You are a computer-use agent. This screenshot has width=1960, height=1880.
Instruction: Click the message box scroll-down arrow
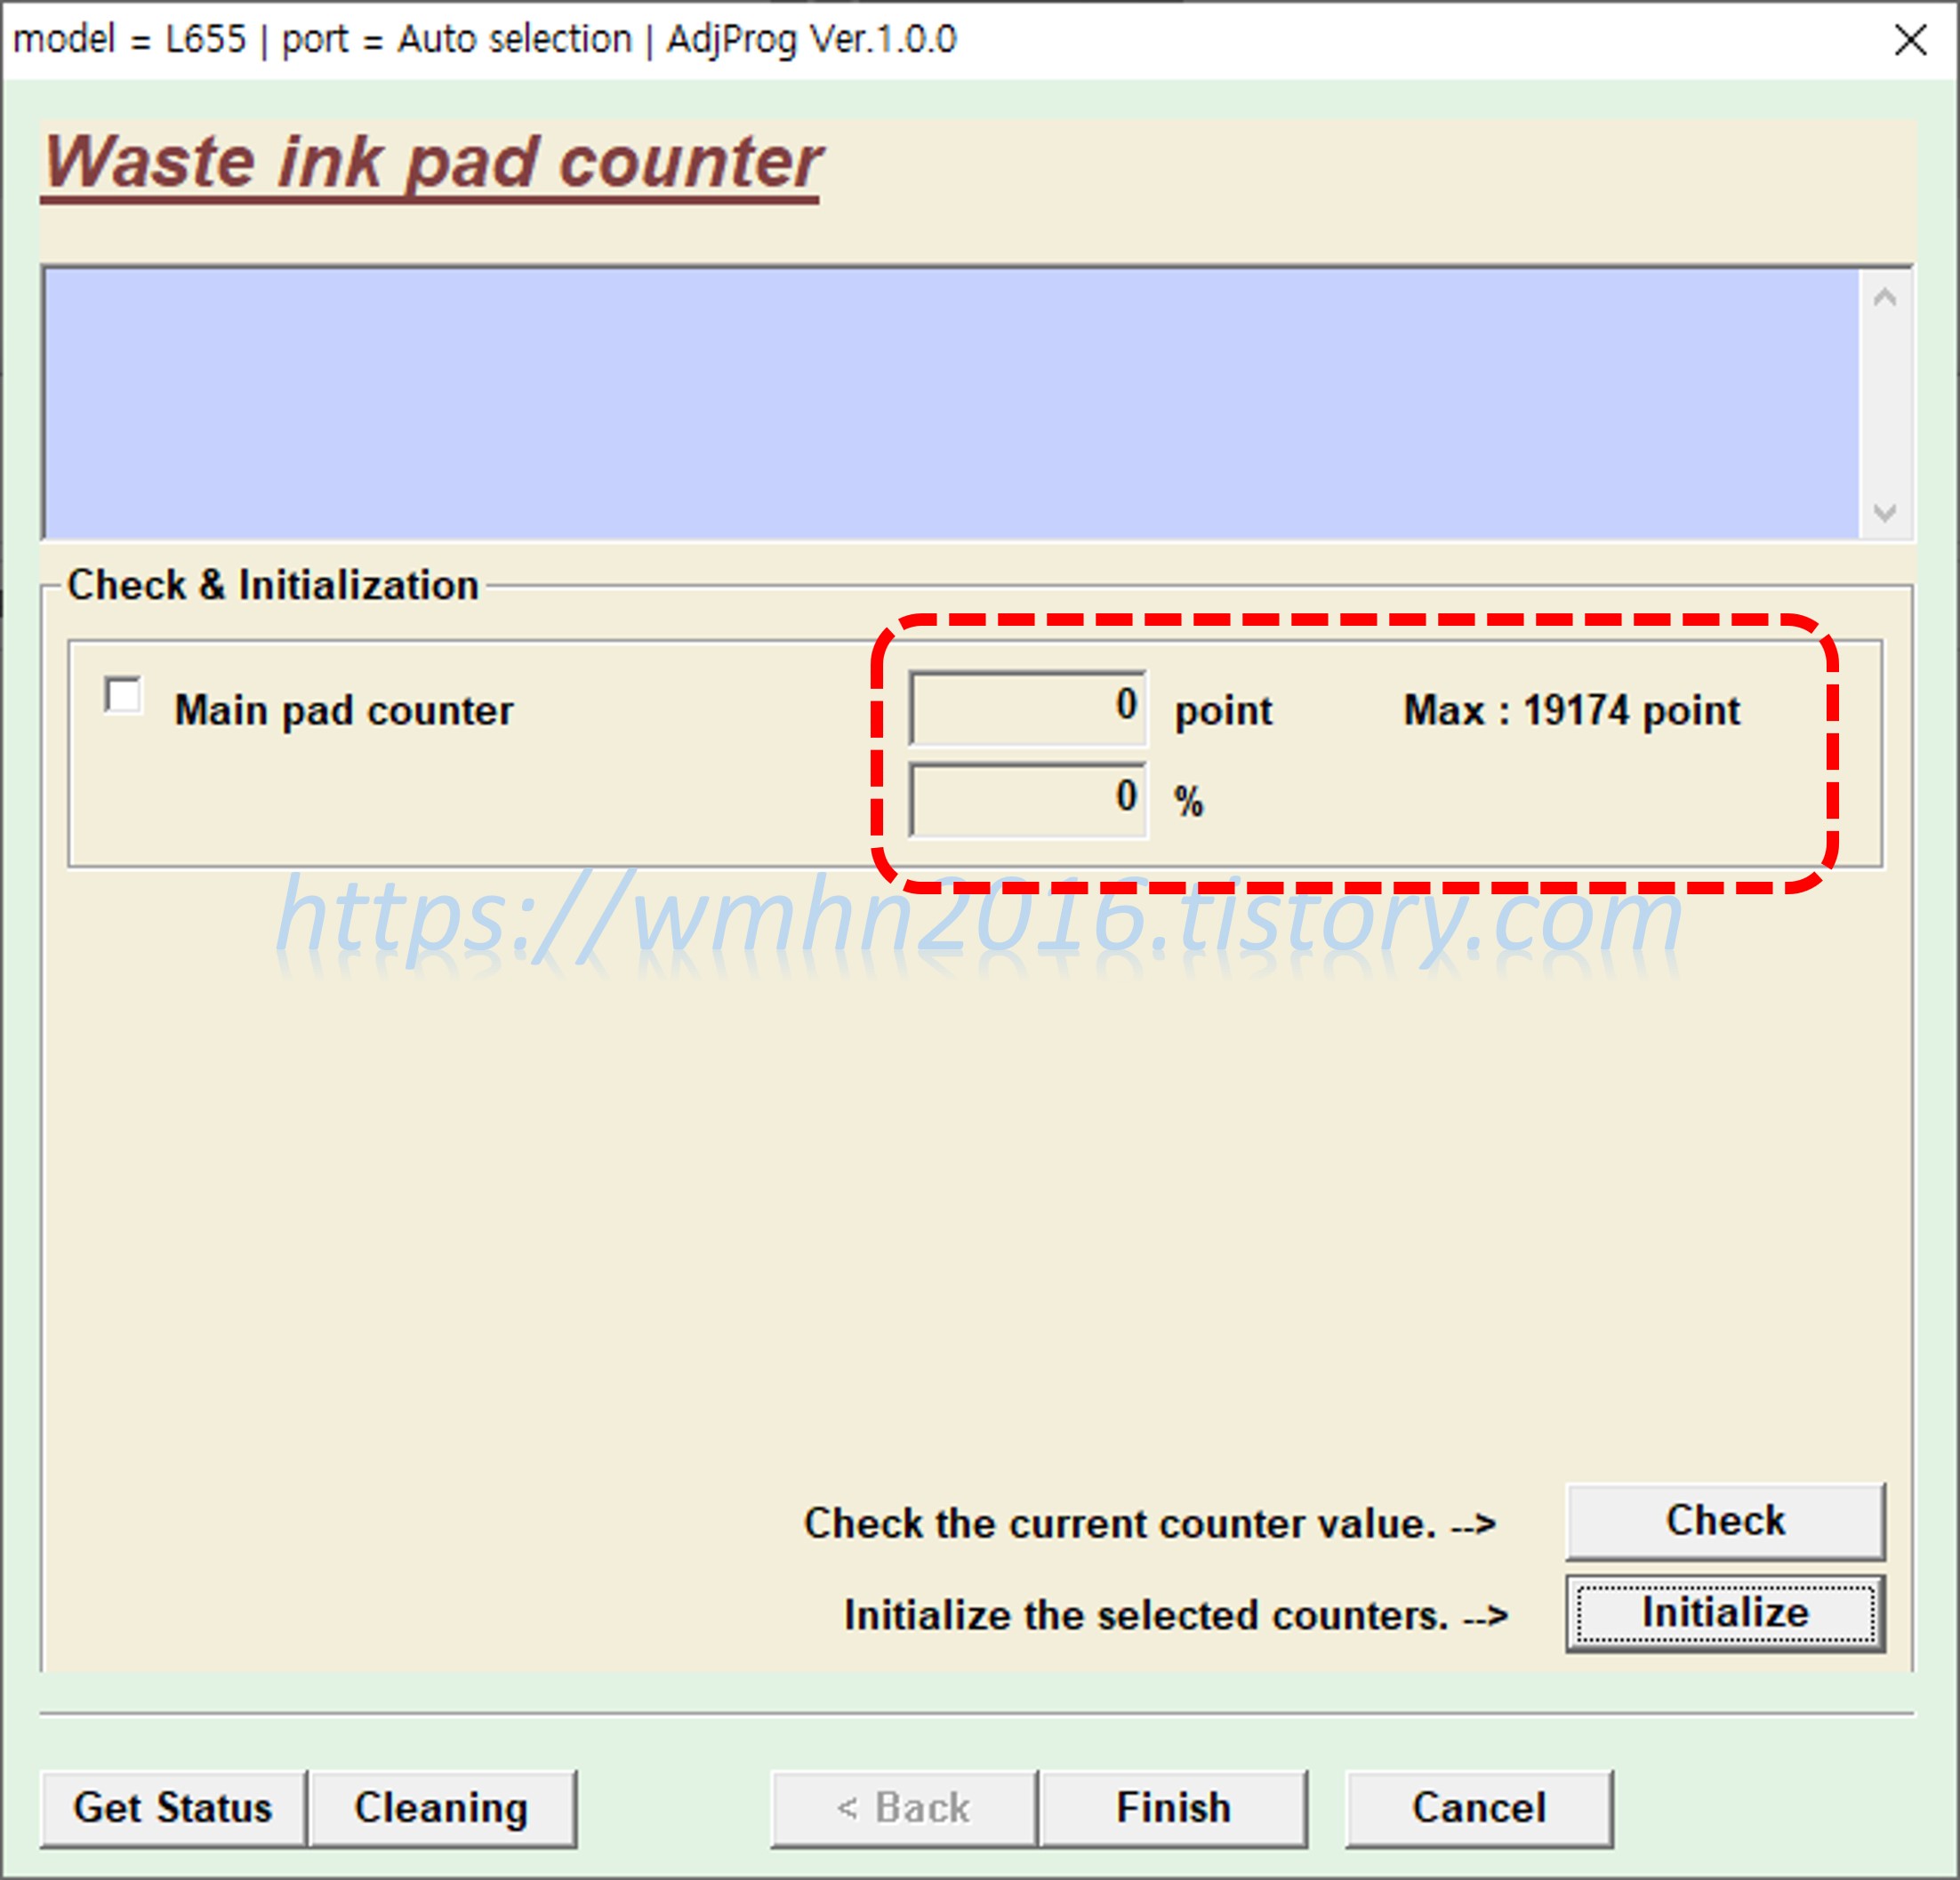tap(1884, 513)
